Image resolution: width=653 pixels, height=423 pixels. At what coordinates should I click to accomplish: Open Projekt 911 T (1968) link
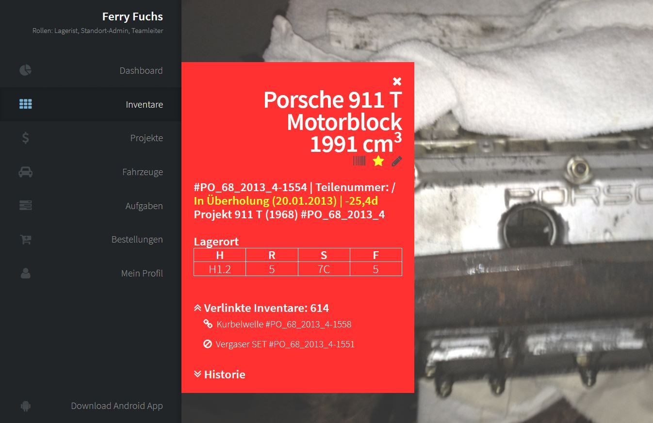tap(289, 214)
